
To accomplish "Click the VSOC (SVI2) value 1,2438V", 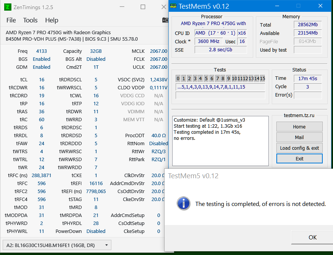I will pos(159,80).
